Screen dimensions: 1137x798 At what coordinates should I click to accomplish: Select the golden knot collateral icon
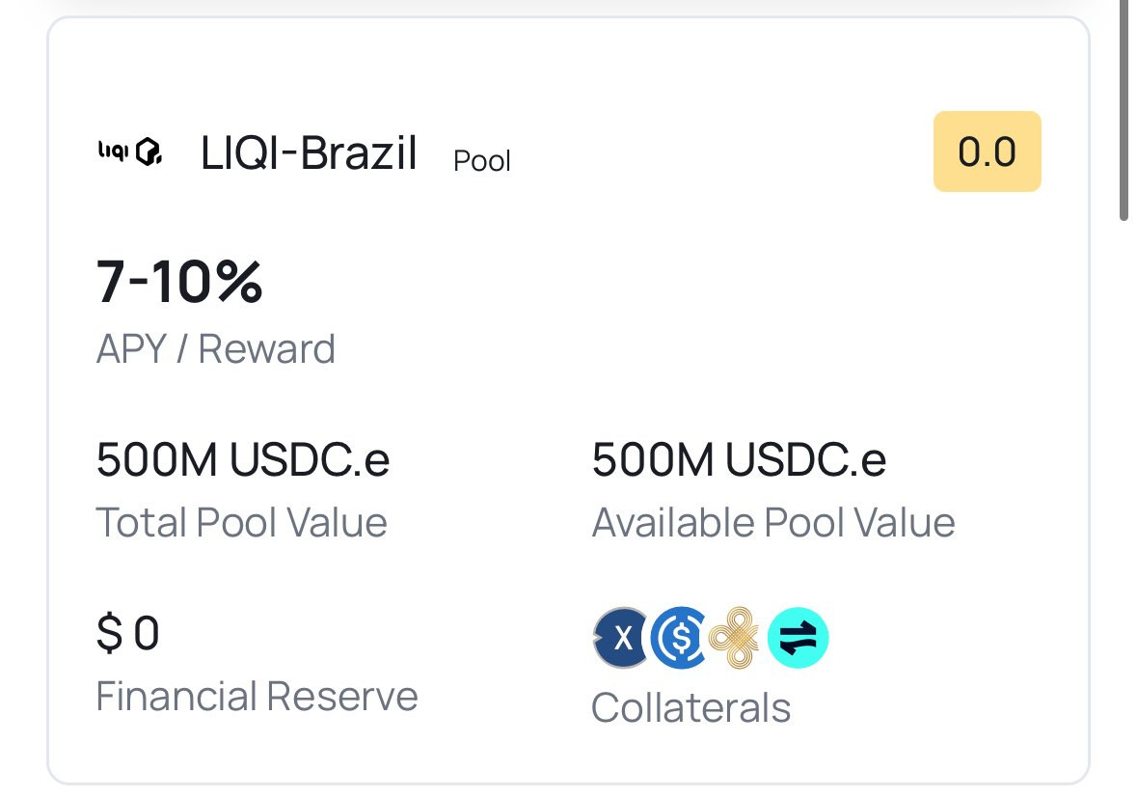coord(735,638)
